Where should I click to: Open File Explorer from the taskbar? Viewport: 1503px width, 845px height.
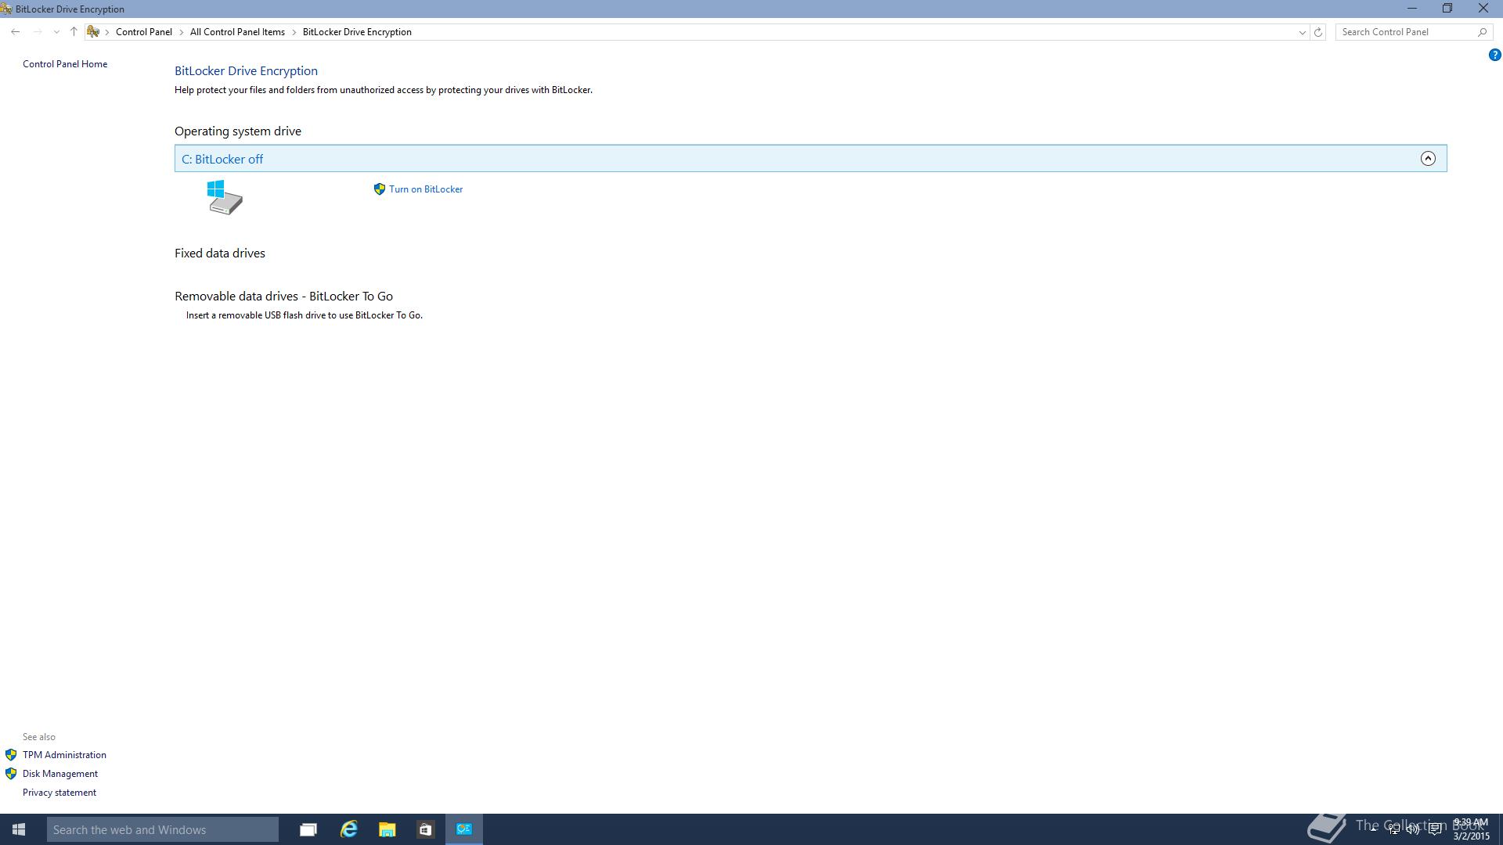click(387, 829)
